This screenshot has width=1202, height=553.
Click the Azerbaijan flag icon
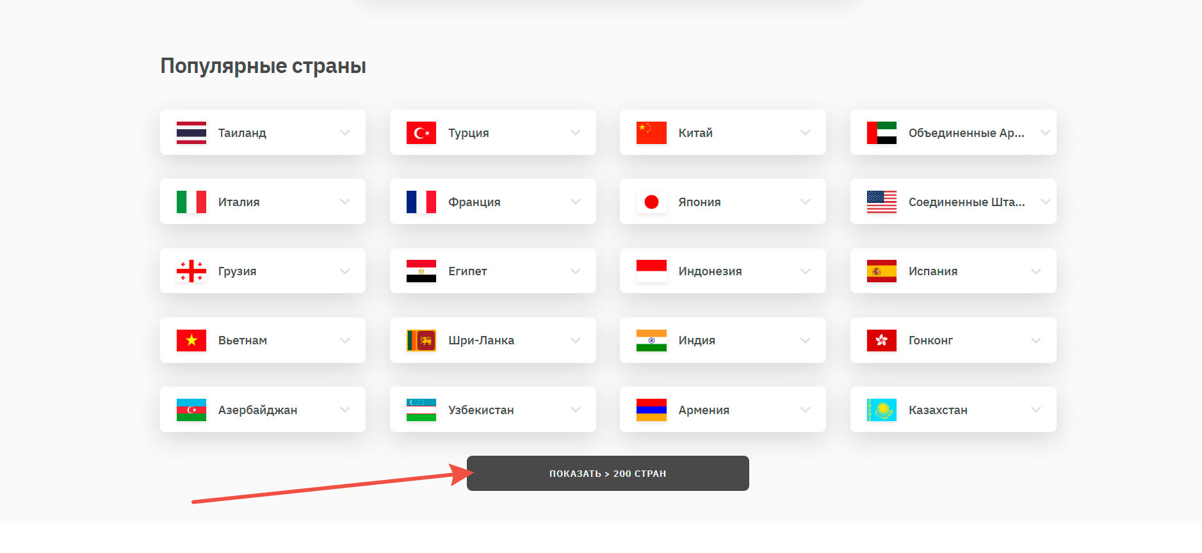[x=191, y=410]
